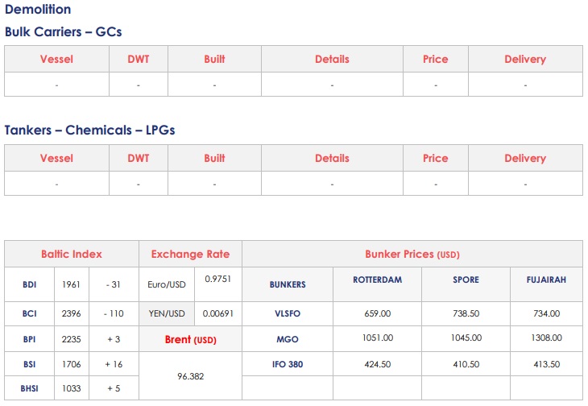The image size is (588, 406).
Task: Select the Brent price 96.382
Action: tap(190, 375)
